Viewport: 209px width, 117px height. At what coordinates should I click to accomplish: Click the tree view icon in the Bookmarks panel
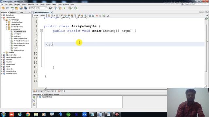pos(34,101)
